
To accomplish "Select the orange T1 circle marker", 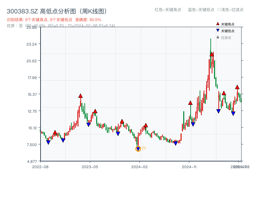I will pyautogui.click(x=138, y=148).
